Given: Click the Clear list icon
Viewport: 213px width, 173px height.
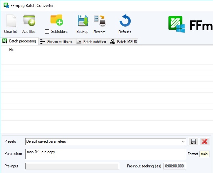Looking at the screenshot, I should tap(11, 20).
